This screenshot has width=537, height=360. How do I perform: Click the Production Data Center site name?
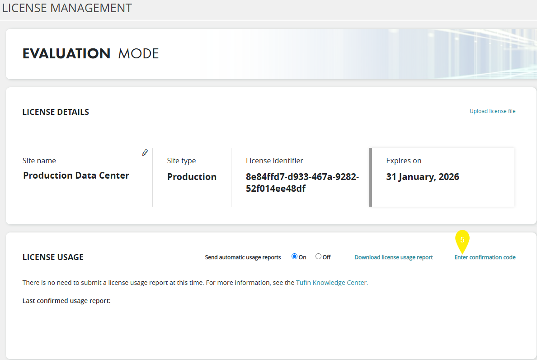(x=76, y=175)
